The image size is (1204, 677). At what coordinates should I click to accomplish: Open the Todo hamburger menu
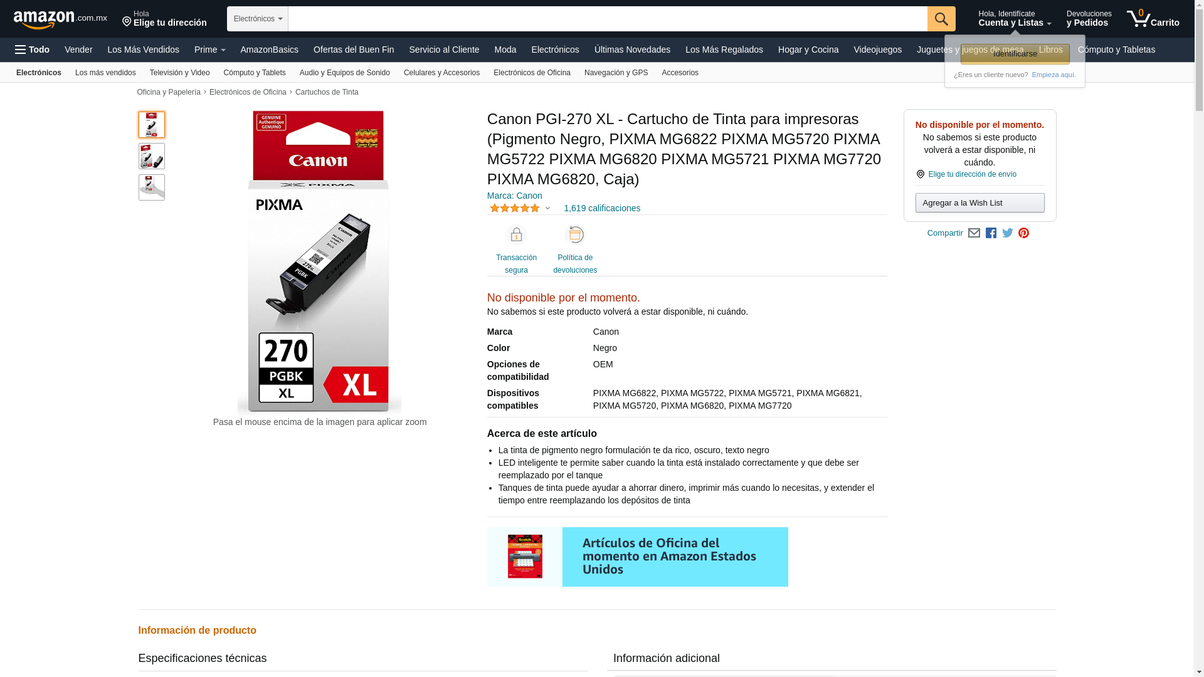(x=32, y=50)
